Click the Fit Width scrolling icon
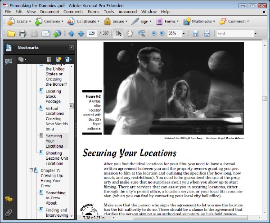This screenshot has height=223, width=270. (x=195, y=34)
